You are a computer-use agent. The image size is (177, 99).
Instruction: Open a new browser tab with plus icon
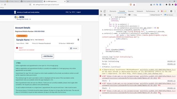[68, 1]
